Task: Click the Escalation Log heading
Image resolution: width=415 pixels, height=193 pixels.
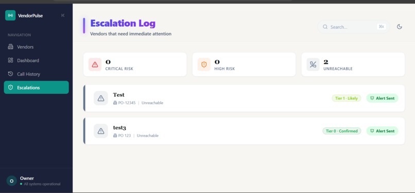Action: pos(123,23)
